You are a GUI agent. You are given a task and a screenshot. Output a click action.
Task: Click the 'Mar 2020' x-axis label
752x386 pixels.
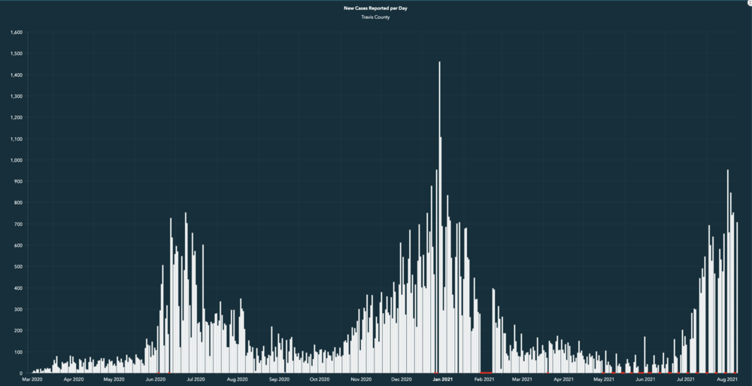pos(32,380)
